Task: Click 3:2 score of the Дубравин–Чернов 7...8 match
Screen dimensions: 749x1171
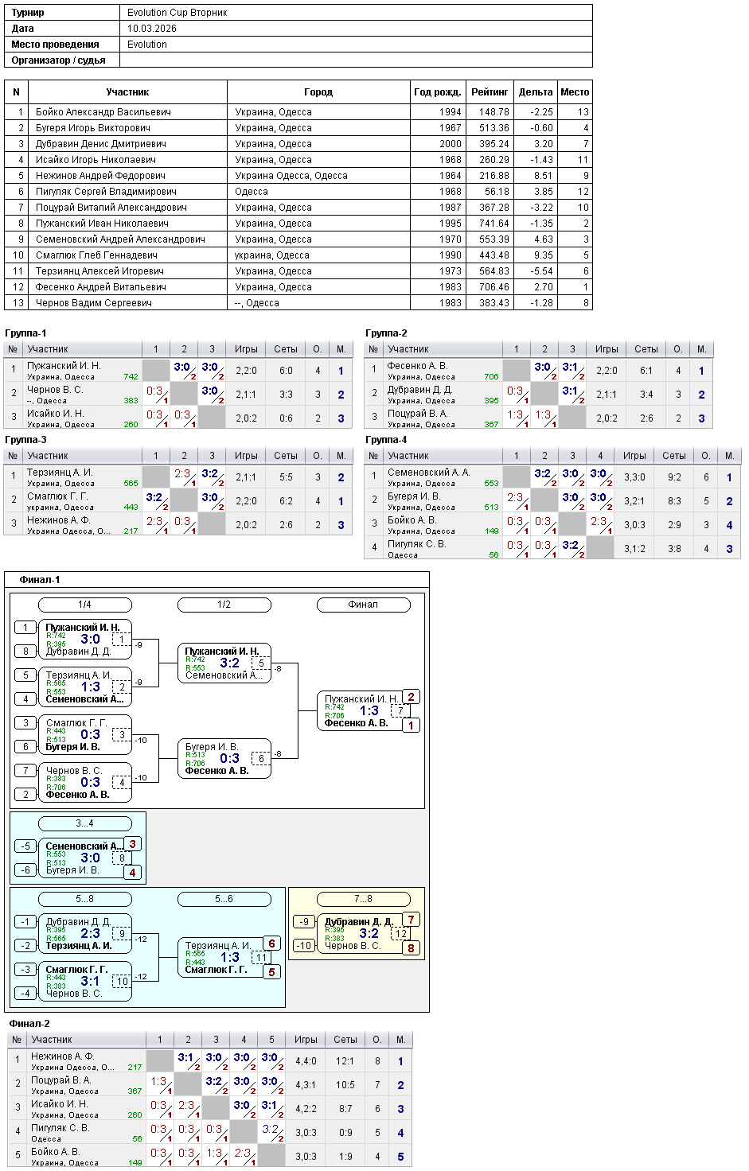Action: tap(369, 934)
